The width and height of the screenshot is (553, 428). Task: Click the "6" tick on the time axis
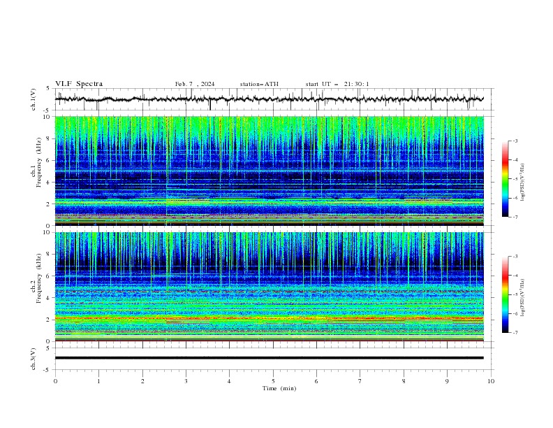[x=316, y=381]
